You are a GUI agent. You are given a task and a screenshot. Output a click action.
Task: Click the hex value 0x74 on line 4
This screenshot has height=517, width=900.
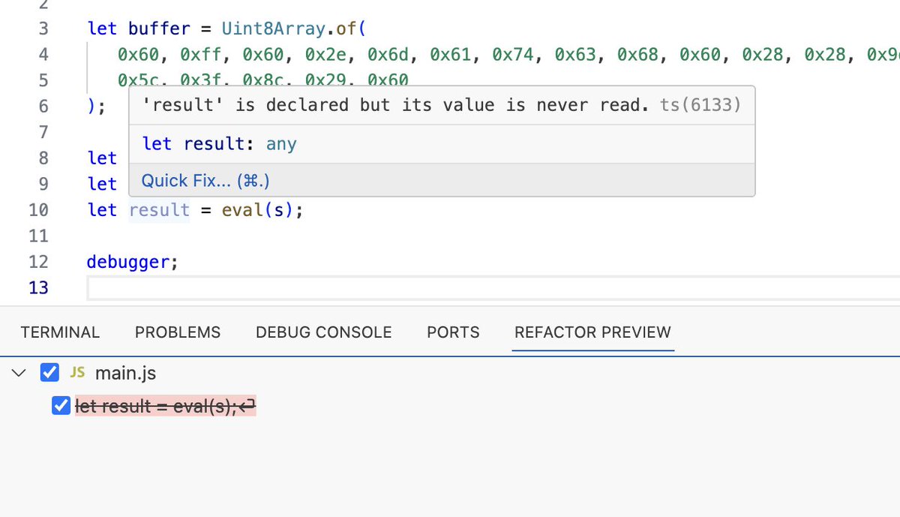click(511, 54)
